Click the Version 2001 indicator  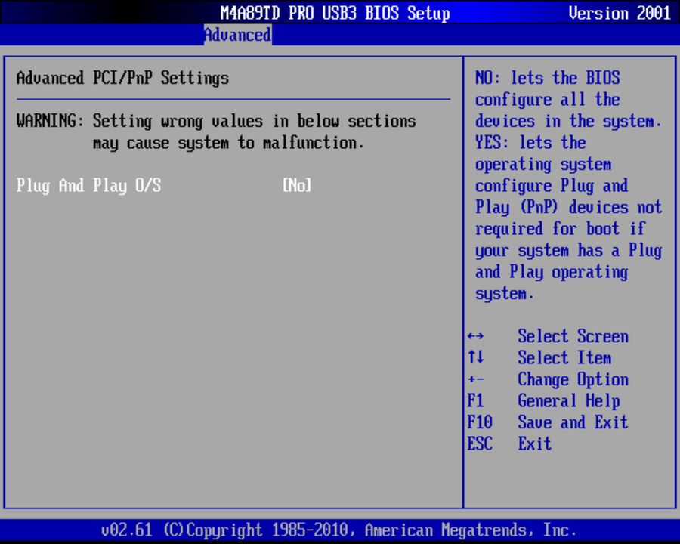(620, 13)
